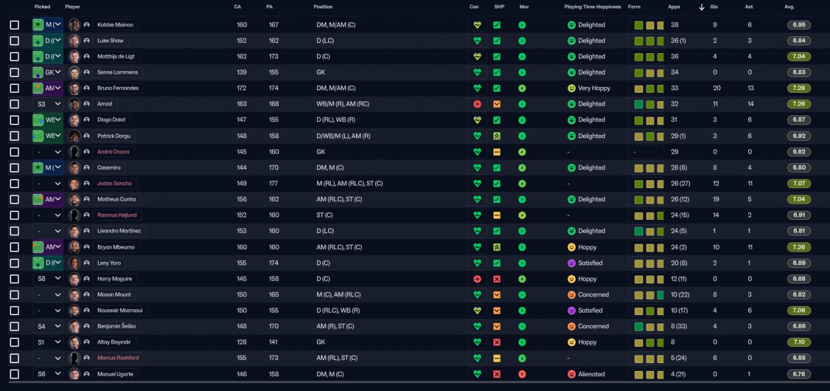Tick the checkbox for André Onana
This screenshot has width=830, height=391.
pyautogui.click(x=14, y=152)
